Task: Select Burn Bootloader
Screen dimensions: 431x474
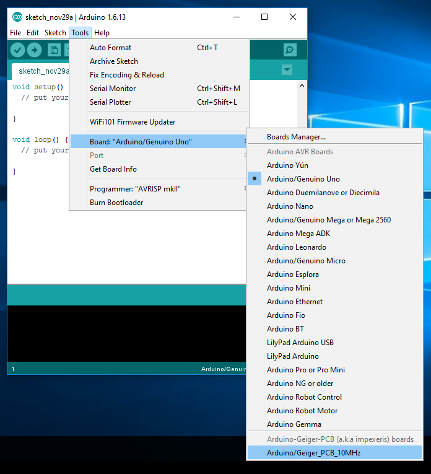Action: [159, 202]
